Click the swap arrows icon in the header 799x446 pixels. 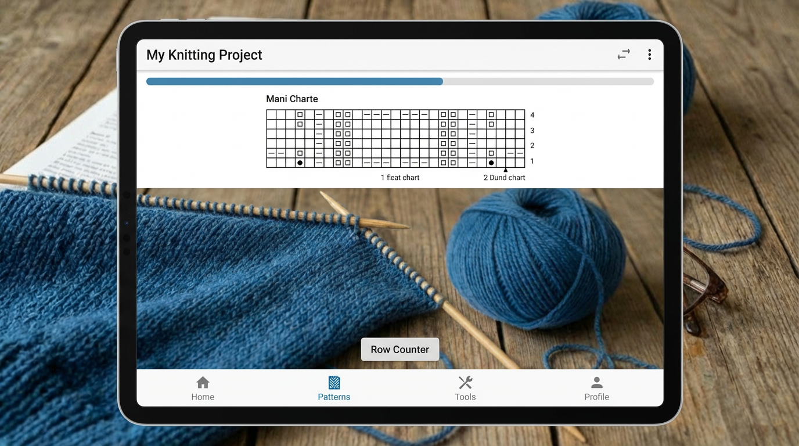(624, 55)
